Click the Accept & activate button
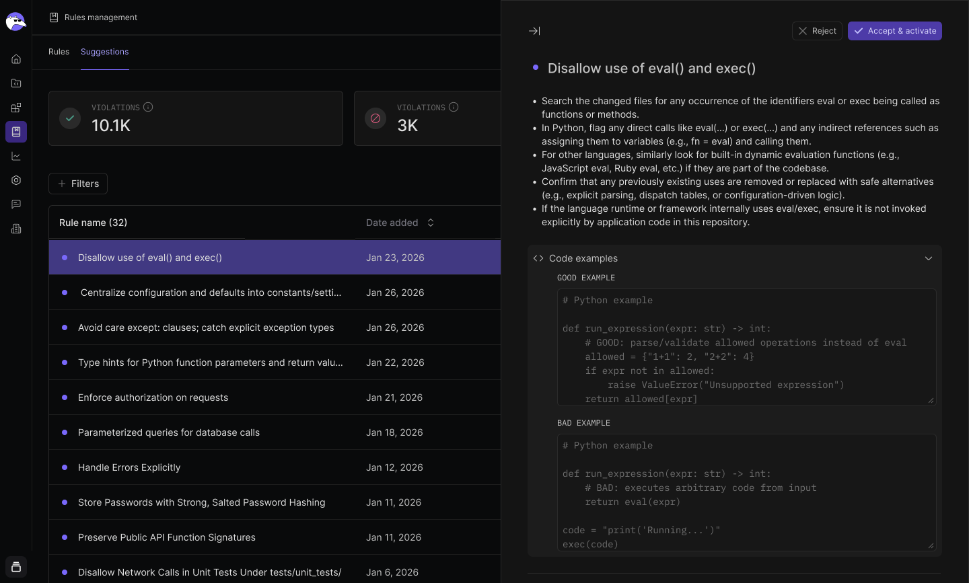 [894, 31]
